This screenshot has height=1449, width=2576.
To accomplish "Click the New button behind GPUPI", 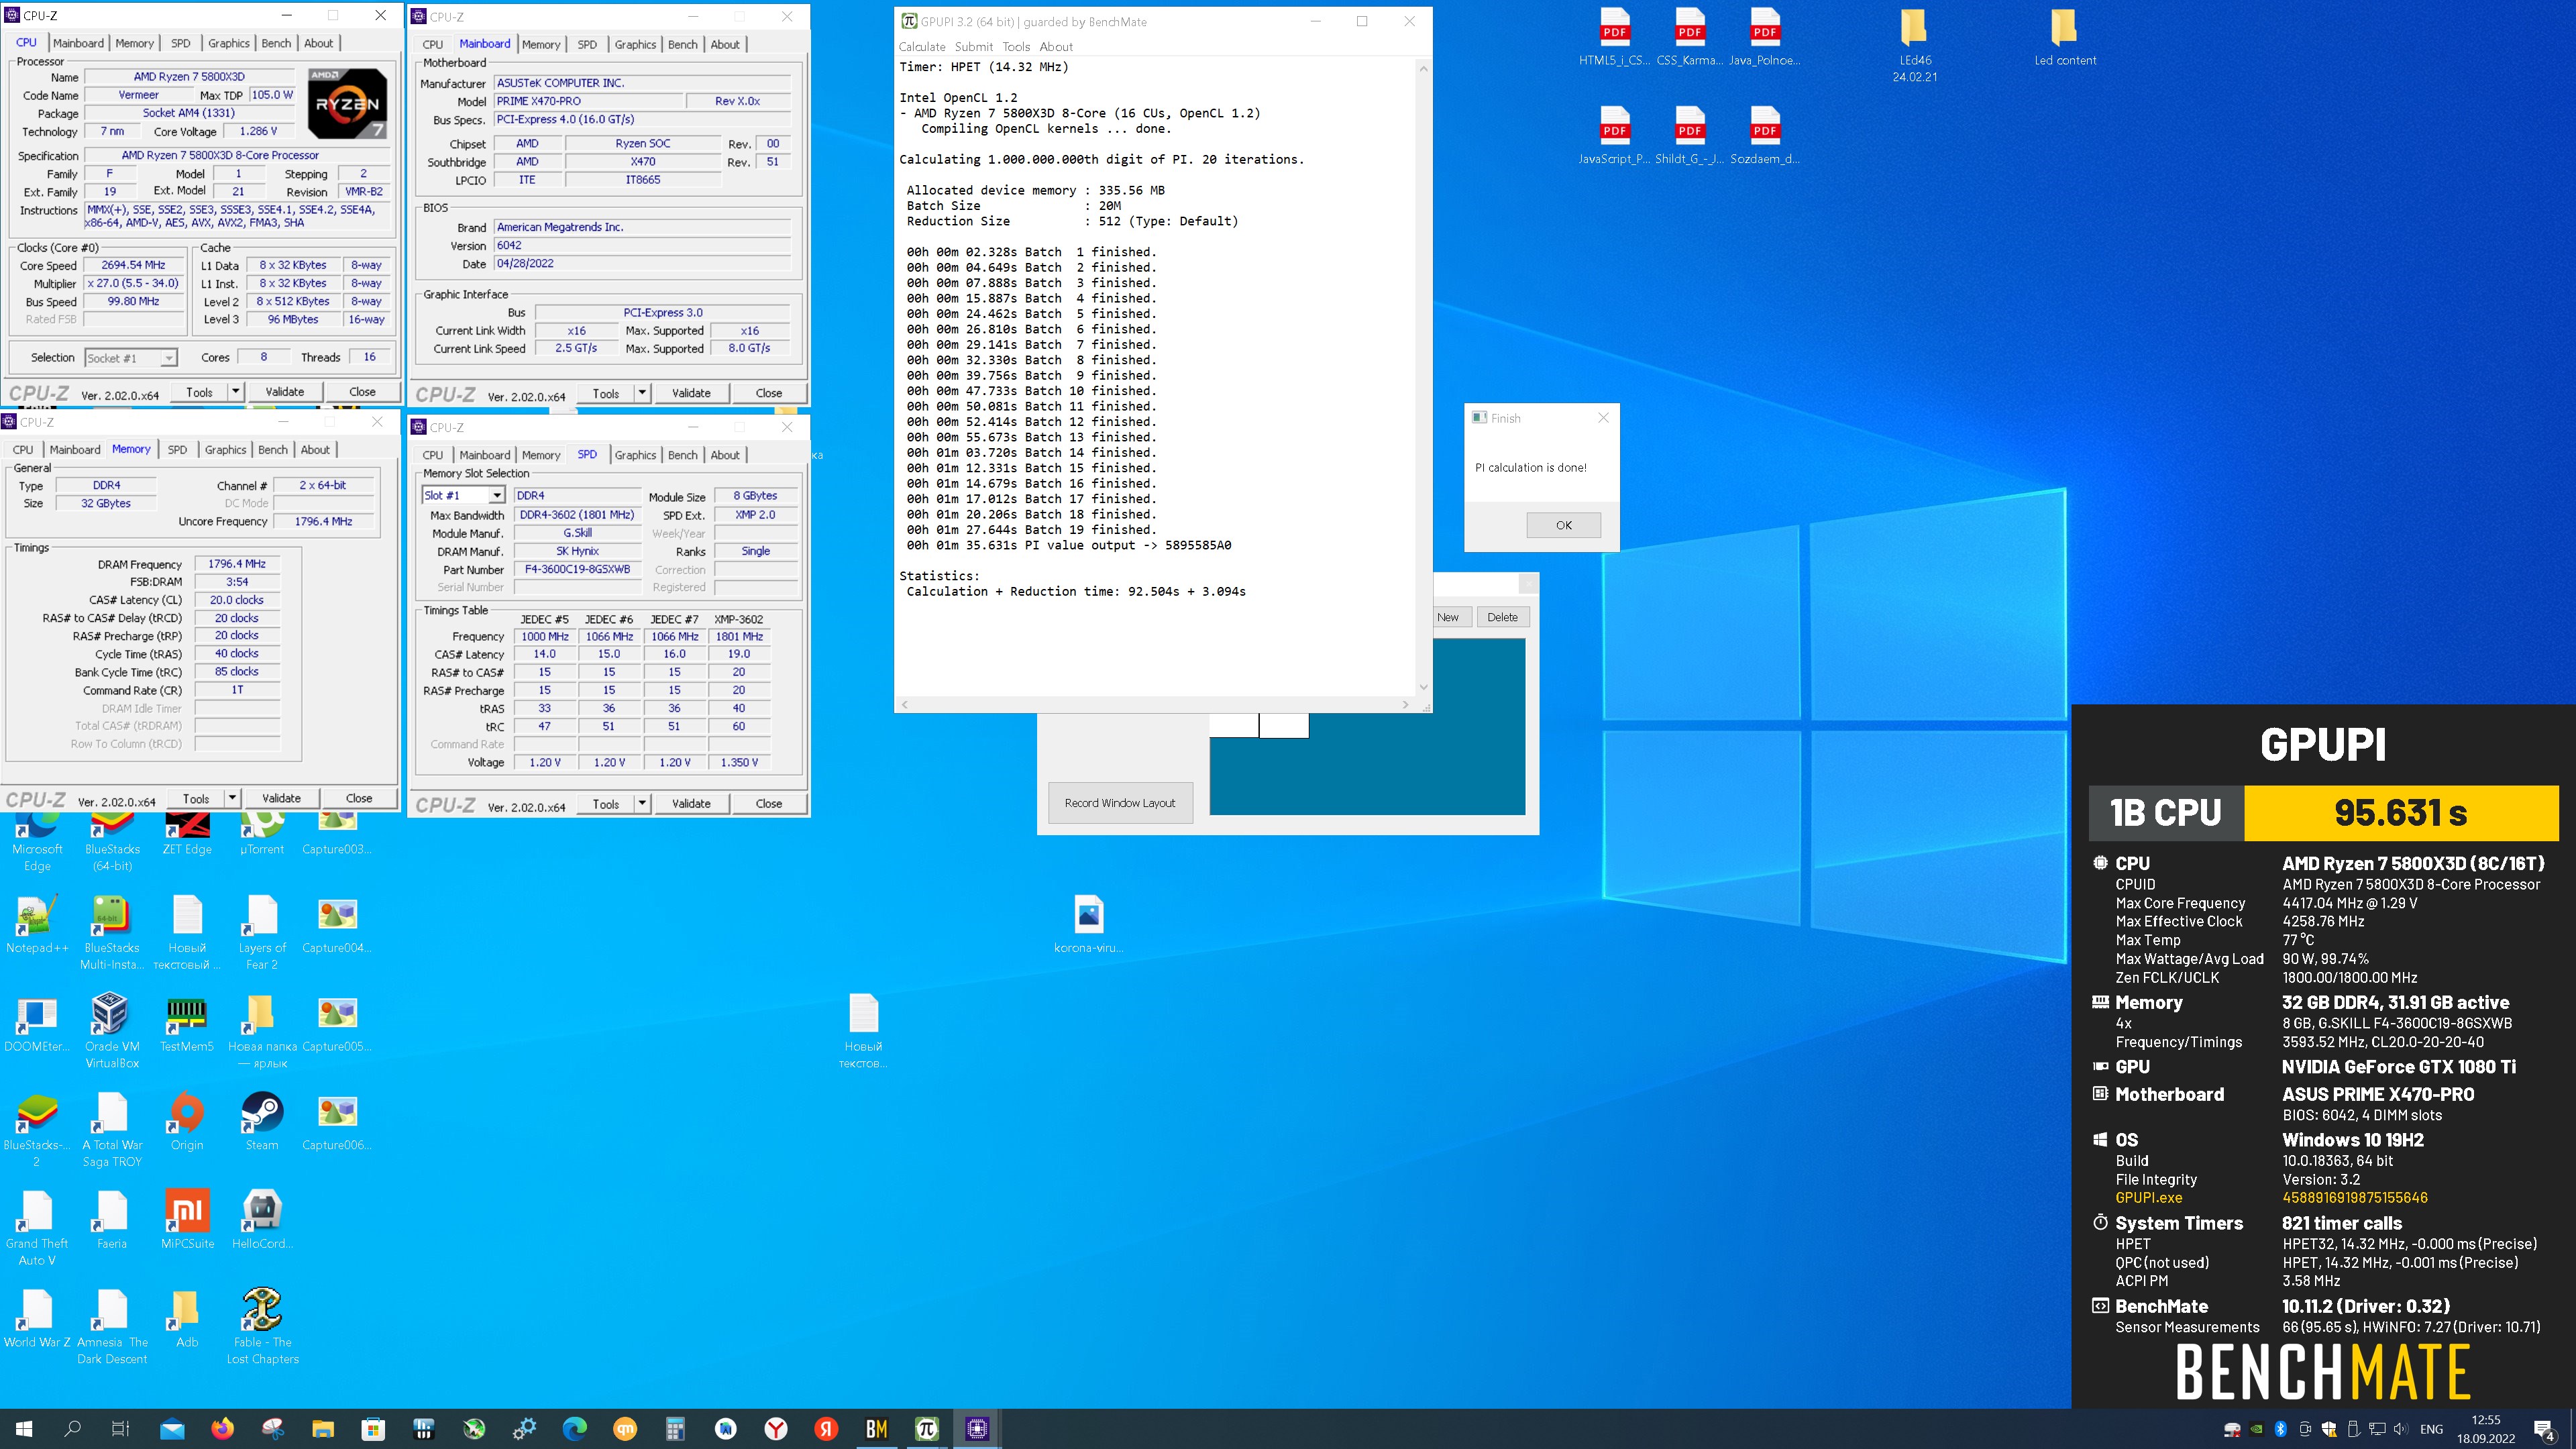I will (1448, 617).
